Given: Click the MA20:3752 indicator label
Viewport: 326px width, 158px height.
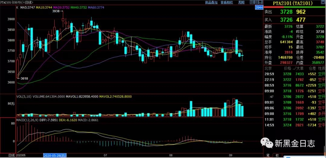Looking at the screenshot, I should (x=61, y=8).
